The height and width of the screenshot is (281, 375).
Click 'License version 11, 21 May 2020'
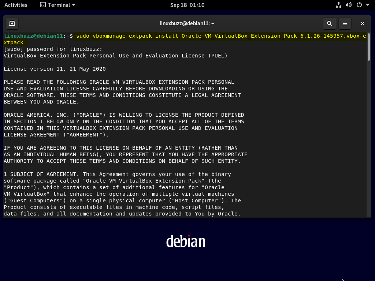pos(55,69)
